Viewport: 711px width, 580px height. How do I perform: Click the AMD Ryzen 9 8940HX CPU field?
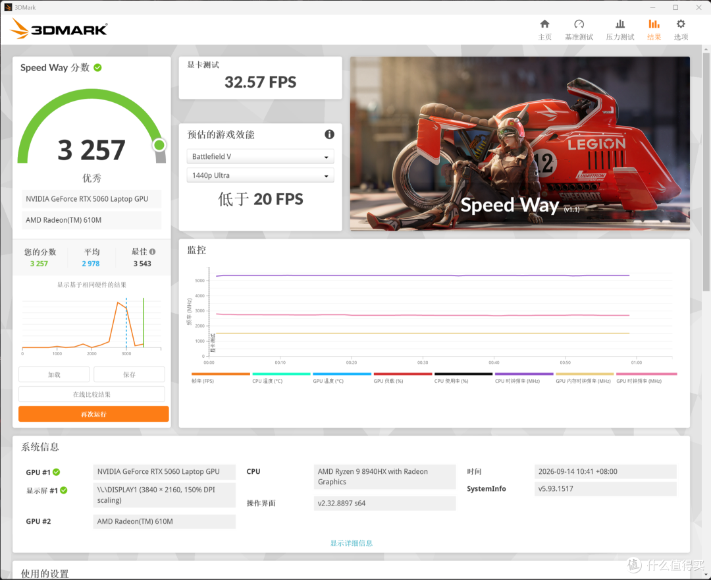pyautogui.click(x=384, y=477)
